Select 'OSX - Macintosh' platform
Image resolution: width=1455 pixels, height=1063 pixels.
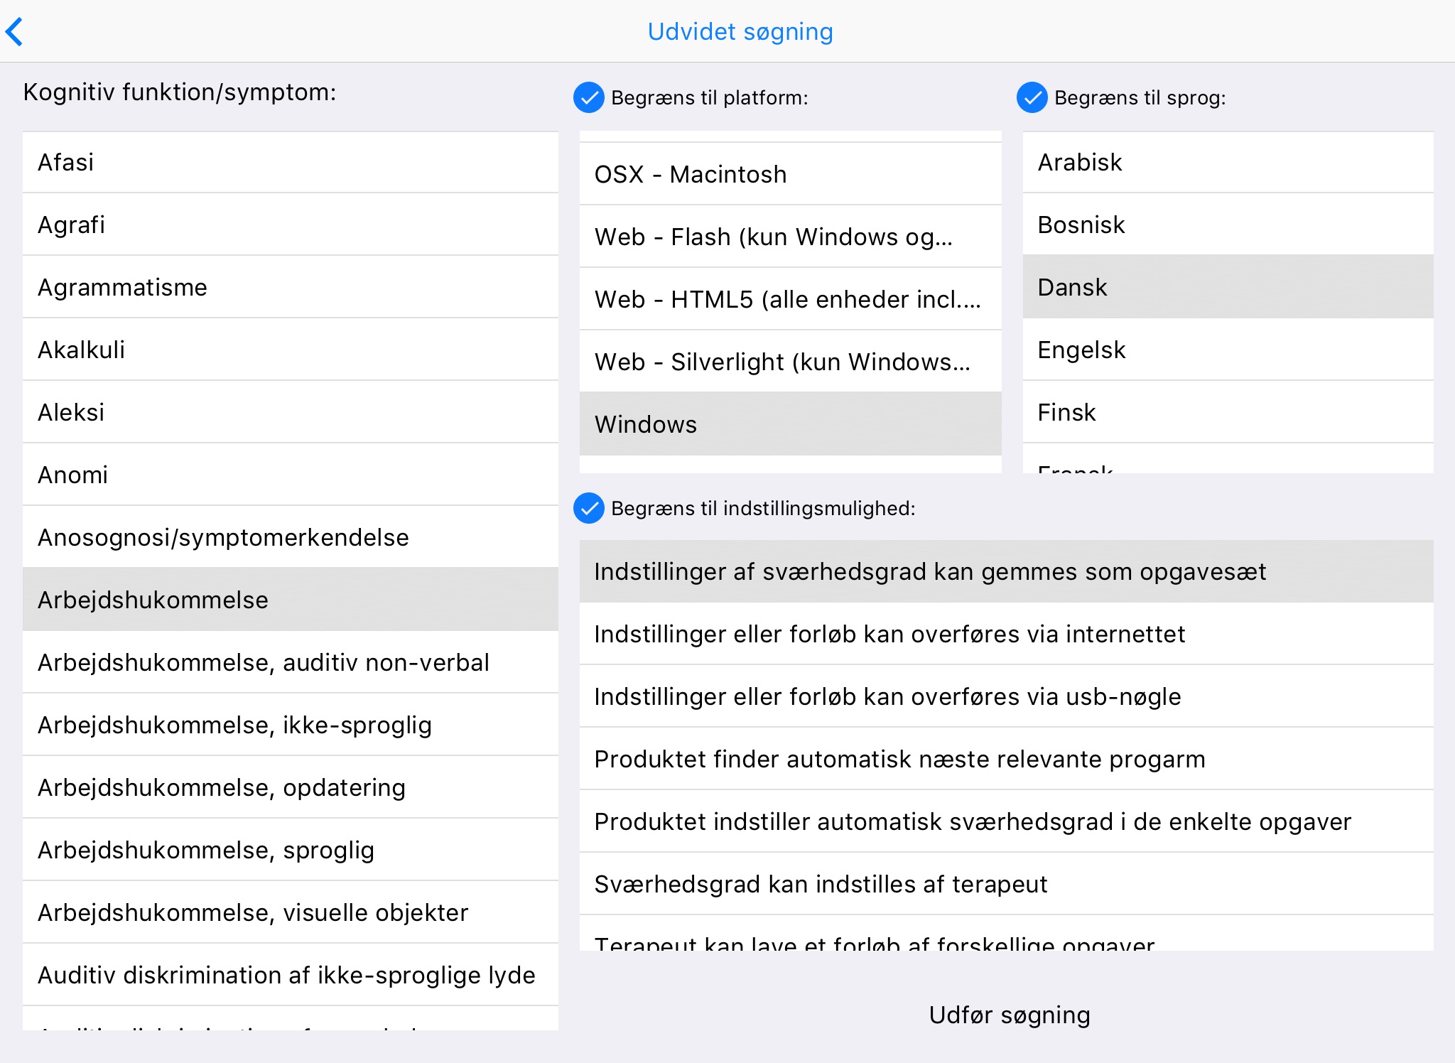point(790,175)
